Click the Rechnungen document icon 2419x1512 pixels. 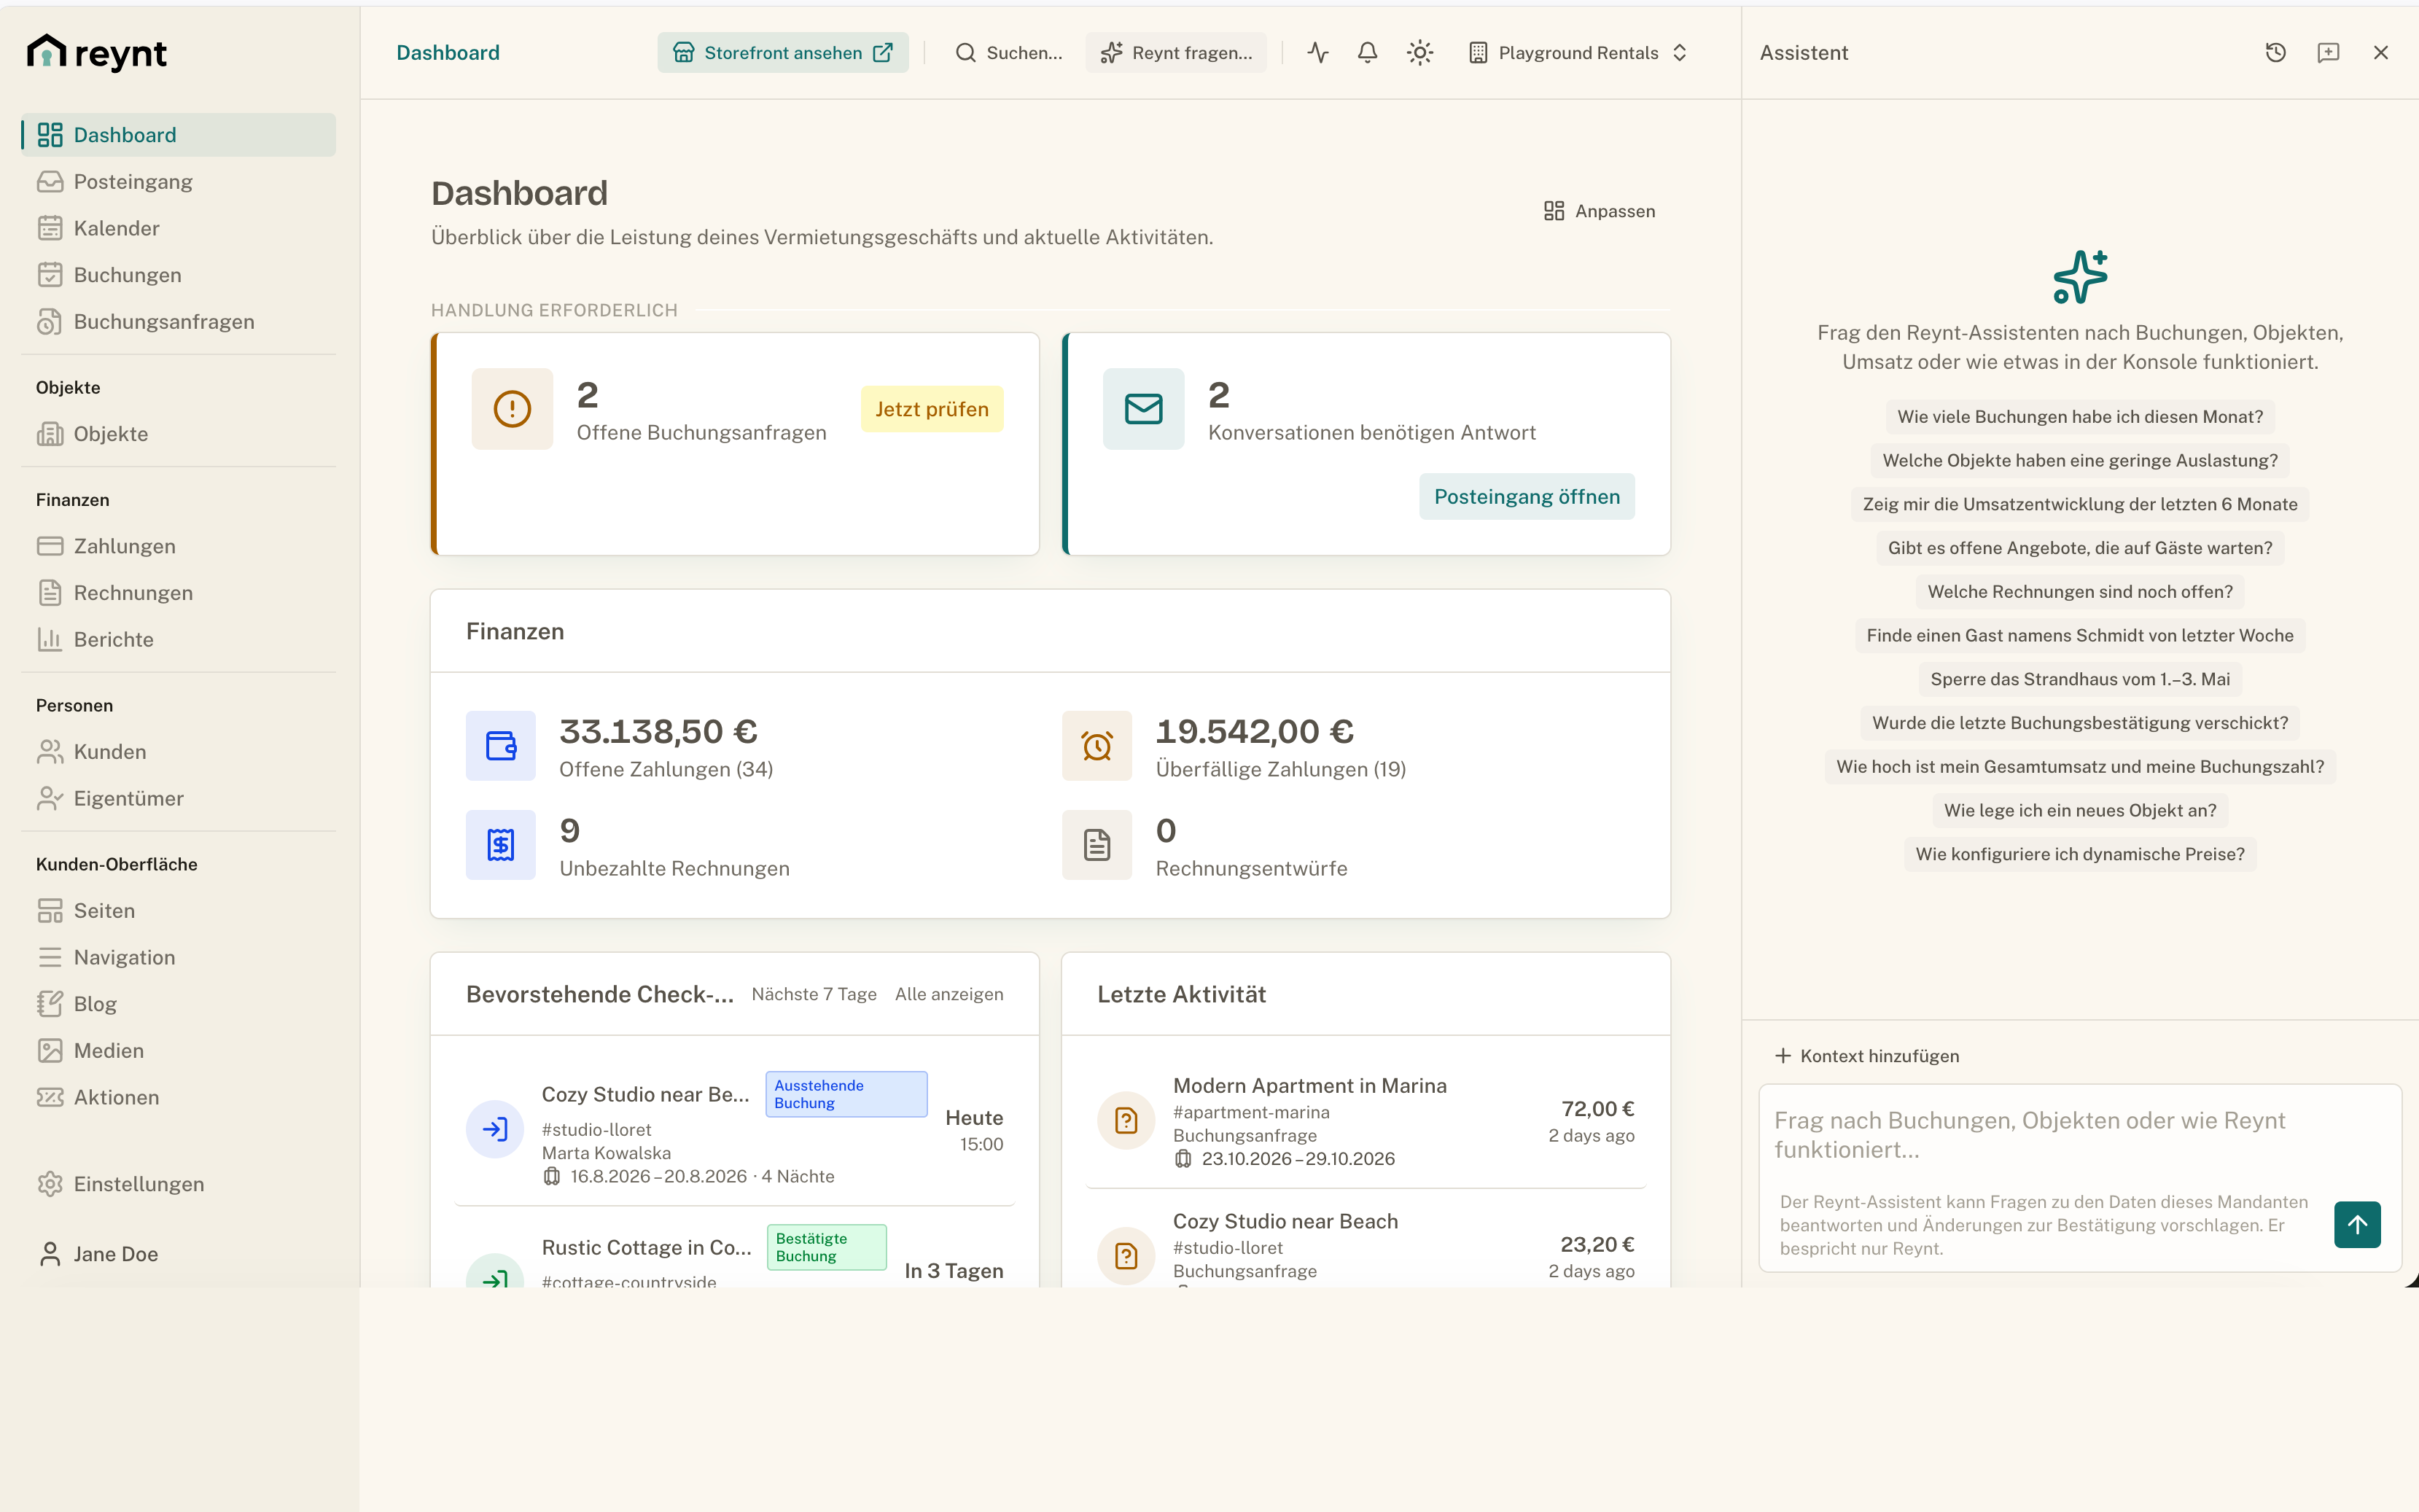pyautogui.click(x=50, y=593)
